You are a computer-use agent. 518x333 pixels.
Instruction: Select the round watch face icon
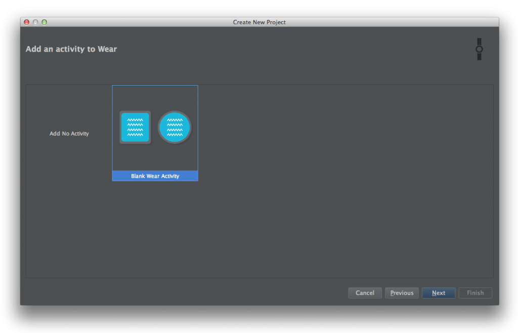click(175, 128)
